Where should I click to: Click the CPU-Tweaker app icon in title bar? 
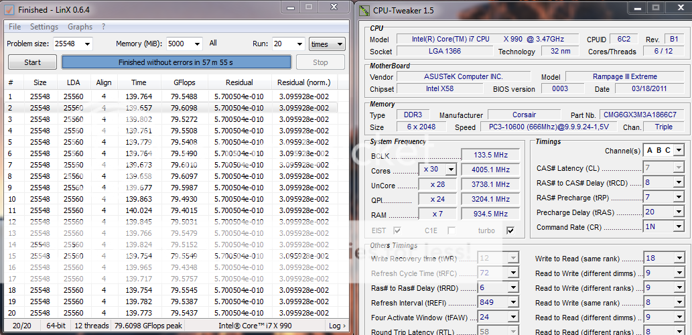(364, 9)
